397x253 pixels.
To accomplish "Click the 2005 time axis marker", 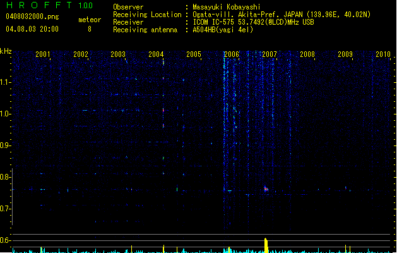I will click(x=194, y=54).
